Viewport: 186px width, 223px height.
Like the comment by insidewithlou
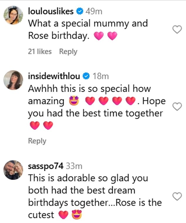point(177,106)
